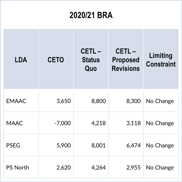This screenshot has height=182, width=182.
Task: Click the EMAAC row label
Action: coord(16,101)
